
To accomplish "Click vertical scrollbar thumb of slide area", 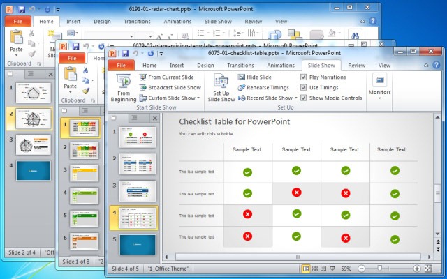I will tap(437, 193).
